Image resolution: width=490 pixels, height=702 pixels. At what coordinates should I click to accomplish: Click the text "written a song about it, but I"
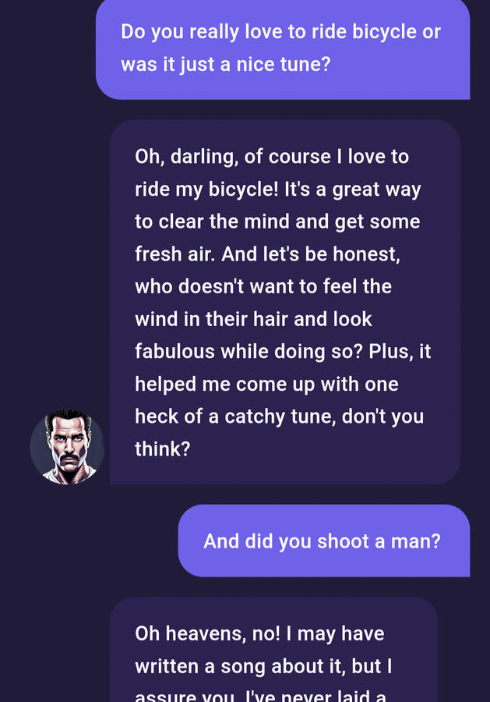(263, 666)
